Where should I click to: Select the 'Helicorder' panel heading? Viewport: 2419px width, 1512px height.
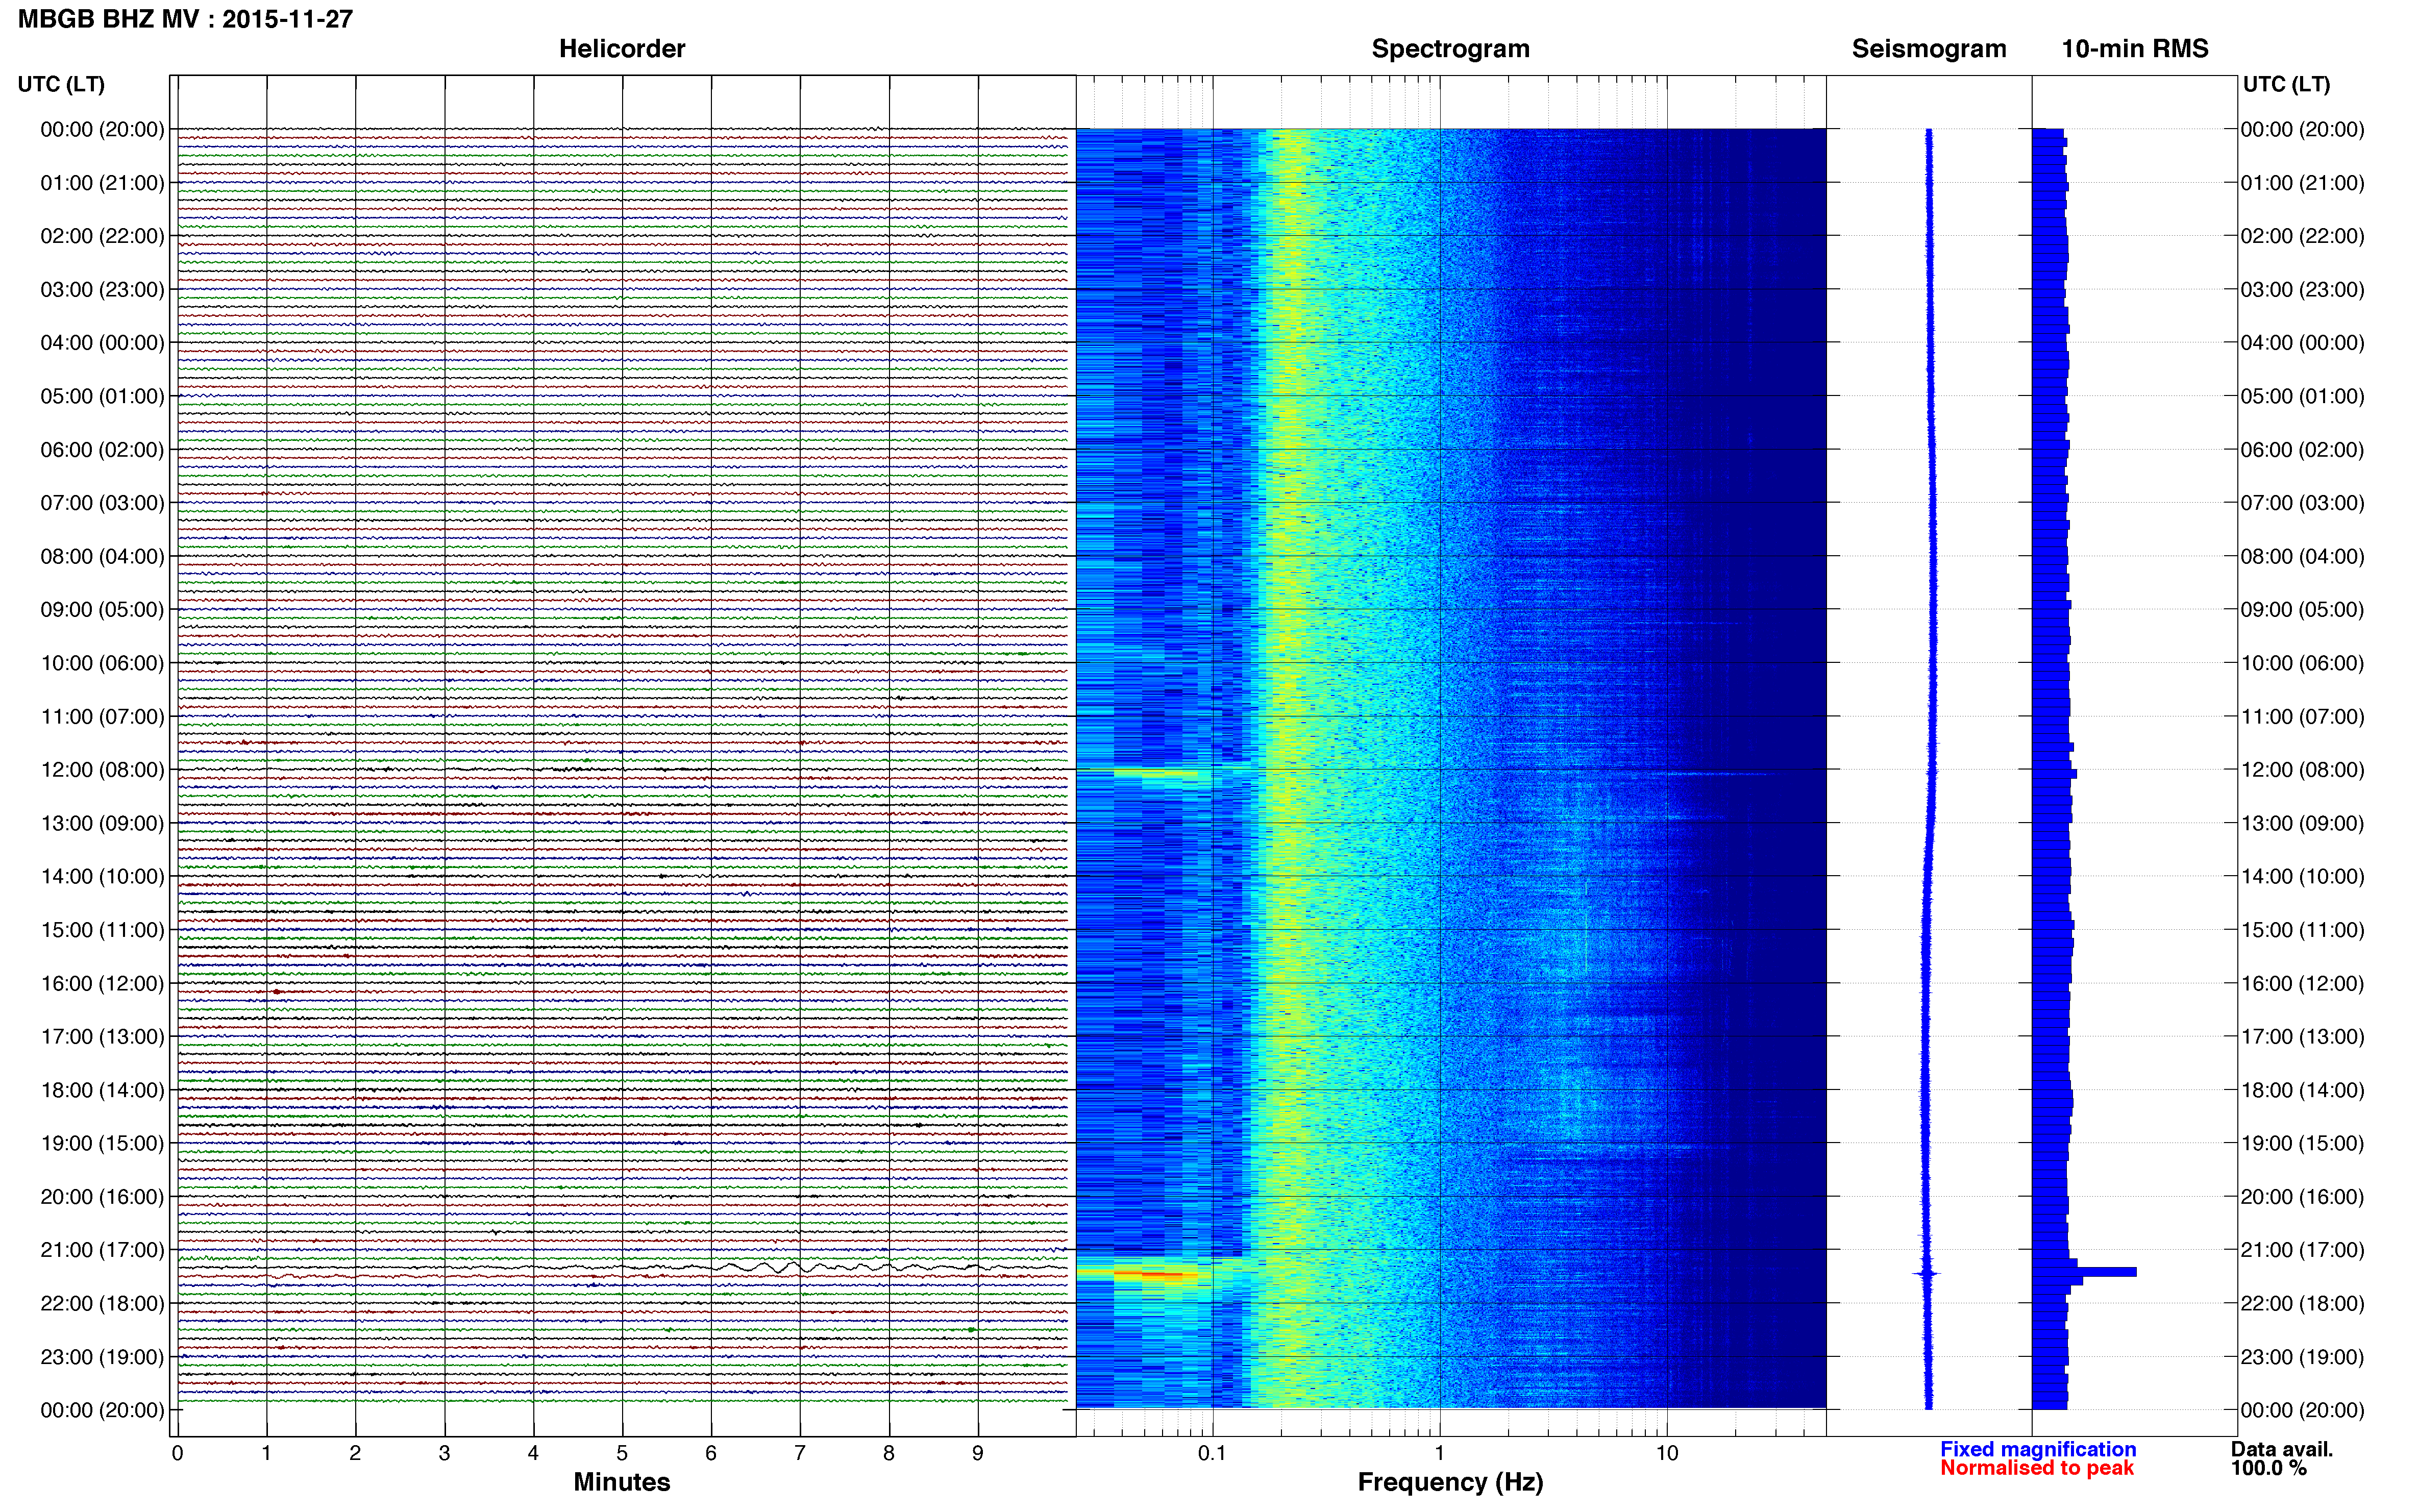(x=621, y=49)
